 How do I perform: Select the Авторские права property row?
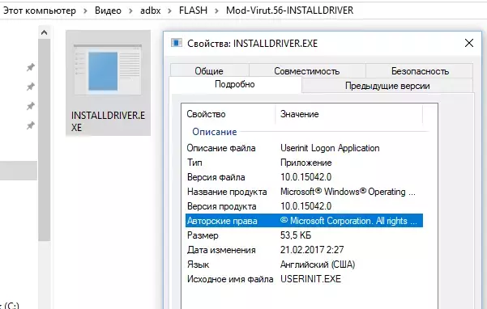click(304, 221)
